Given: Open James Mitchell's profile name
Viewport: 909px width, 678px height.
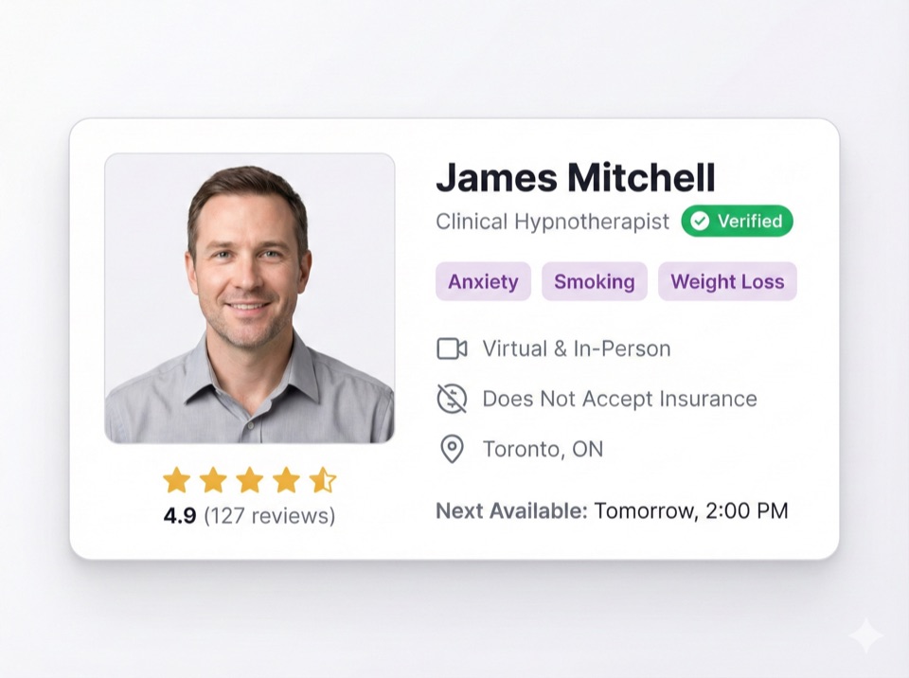Looking at the screenshot, I should [x=576, y=177].
